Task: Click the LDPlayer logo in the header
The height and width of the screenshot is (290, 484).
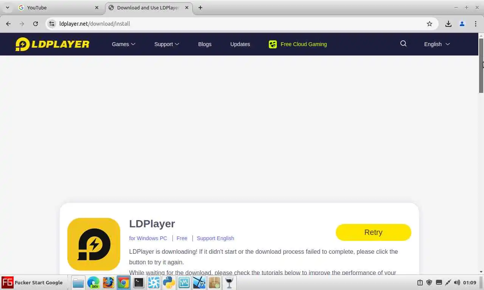Action: tap(52, 44)
